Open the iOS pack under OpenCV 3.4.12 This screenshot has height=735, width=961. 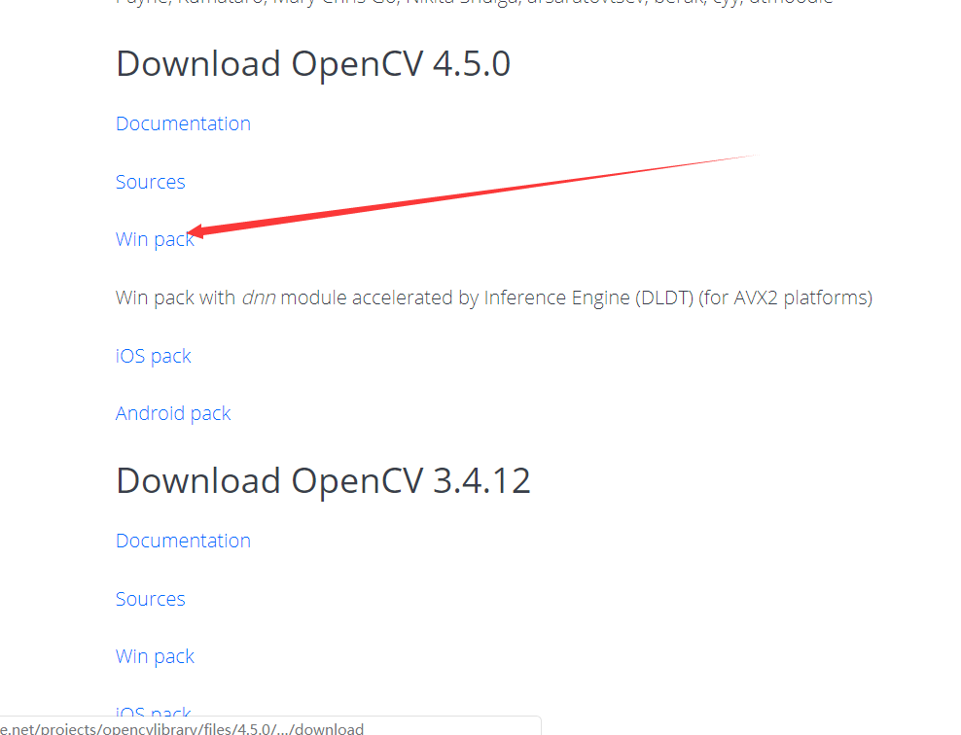point(153,713)
